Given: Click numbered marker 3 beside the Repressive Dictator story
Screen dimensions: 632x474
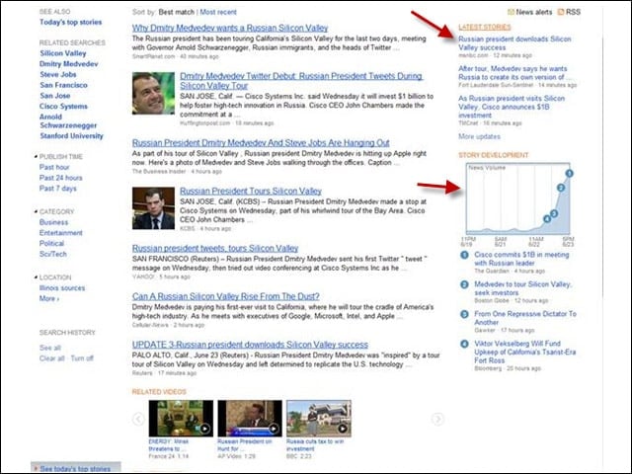Looking at the screenshot, I should point(464,314).
